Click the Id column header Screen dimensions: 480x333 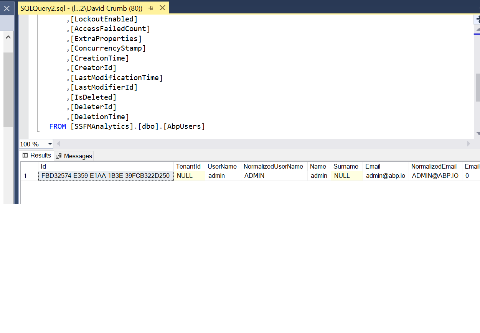coord(106,166)
